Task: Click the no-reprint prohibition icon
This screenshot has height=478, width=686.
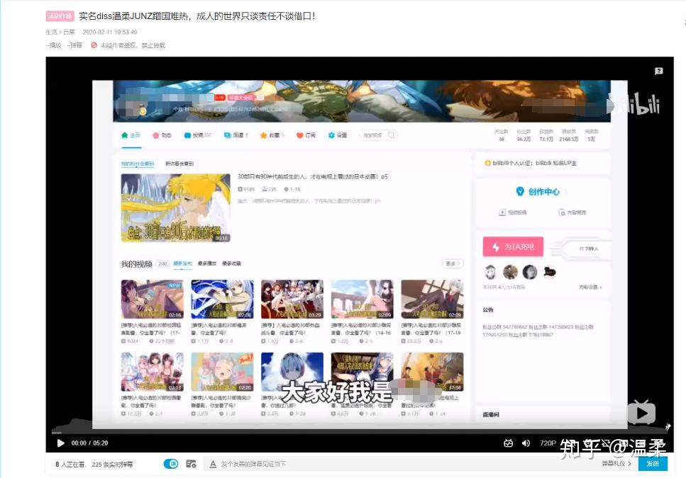Action: (94, 45)
